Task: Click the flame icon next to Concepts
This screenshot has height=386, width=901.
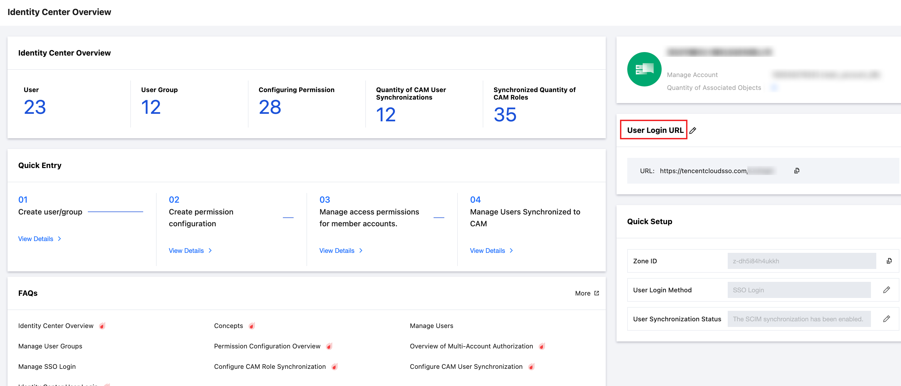Action: [x=251, y=326]
